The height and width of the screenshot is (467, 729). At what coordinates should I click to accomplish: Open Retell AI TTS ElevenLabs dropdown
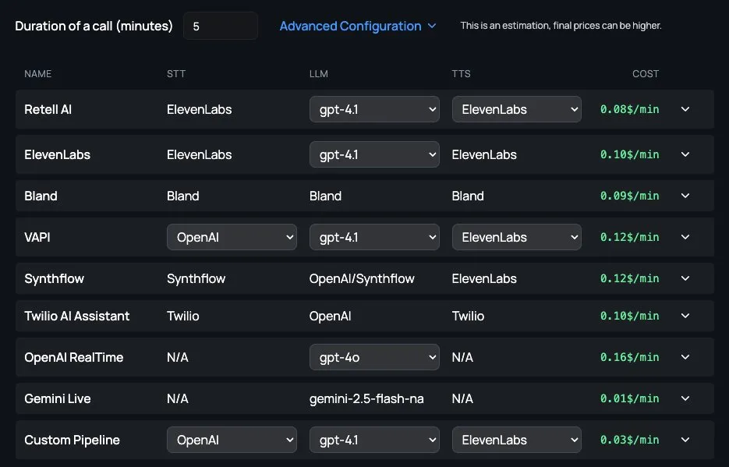point(516,109)
